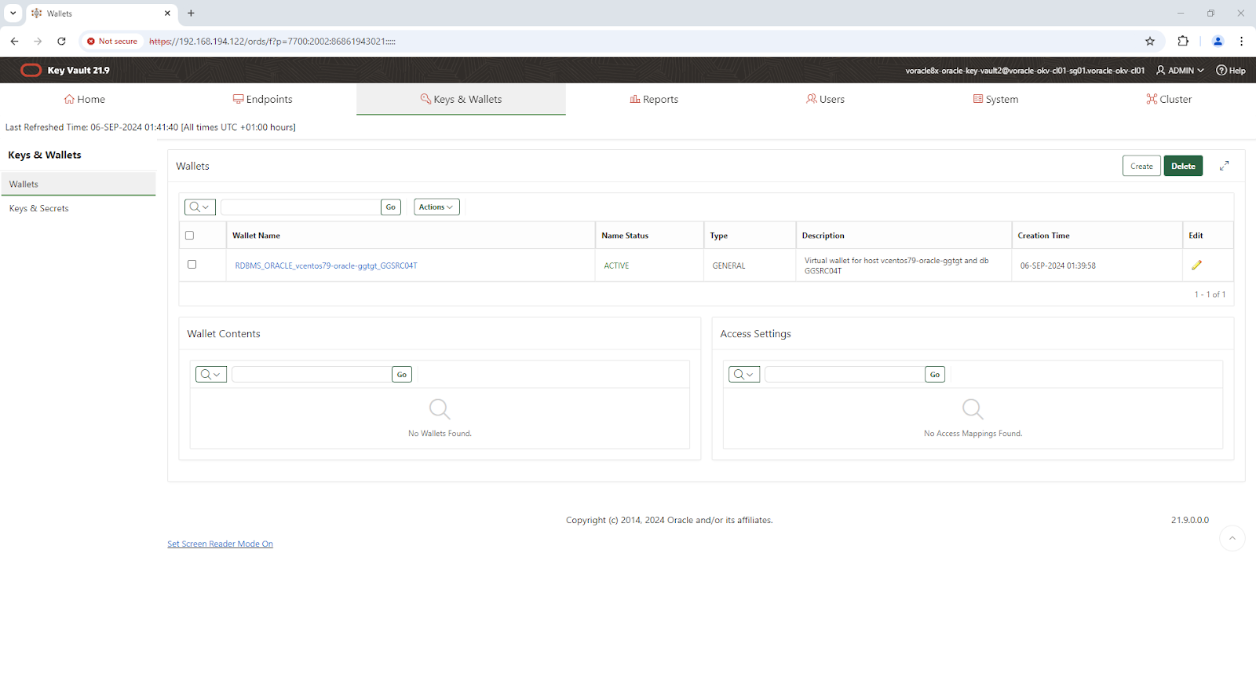Click the browser reload icon
1256x681 pixels.
point(61,41)
